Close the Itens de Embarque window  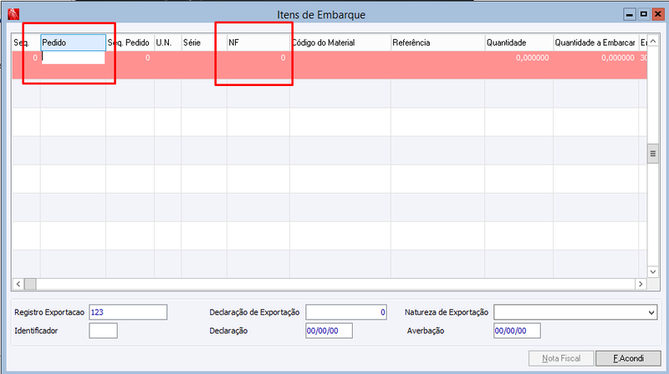point(658,14)
